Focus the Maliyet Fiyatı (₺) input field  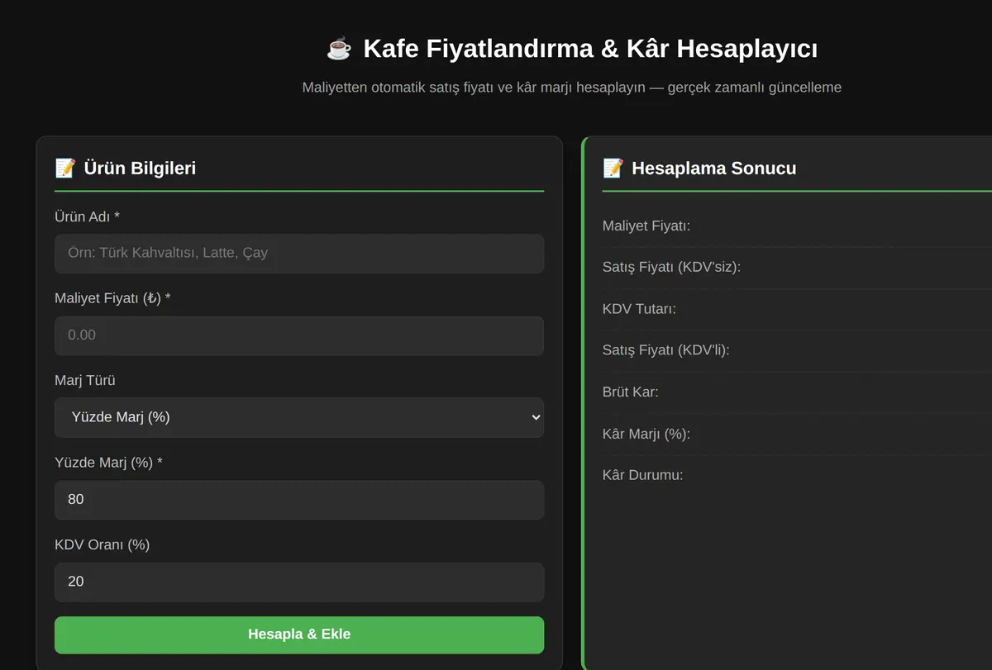point(299,335)
